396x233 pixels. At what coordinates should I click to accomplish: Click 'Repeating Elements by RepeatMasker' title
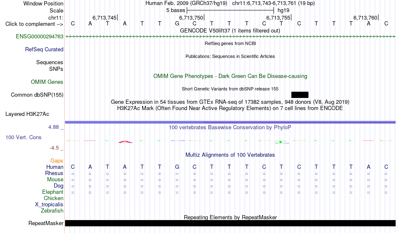tap(231, 217)
